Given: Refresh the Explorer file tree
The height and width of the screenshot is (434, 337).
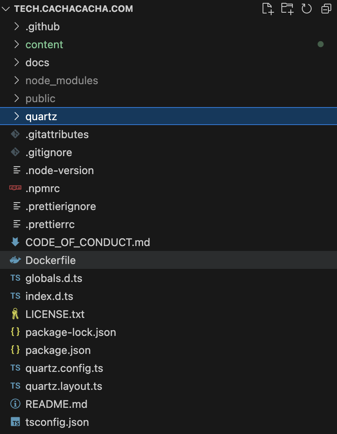Looking at the screenshot, I should 306,9.
